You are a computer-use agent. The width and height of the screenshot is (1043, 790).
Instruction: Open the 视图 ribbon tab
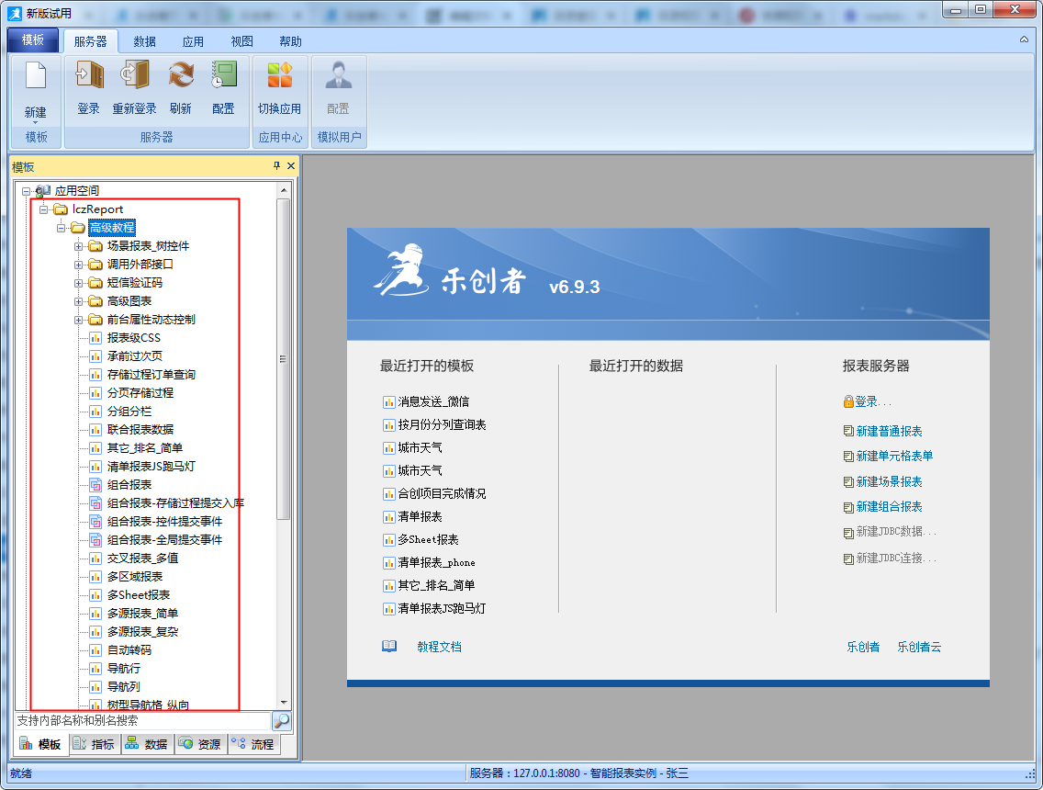(241, 41)
